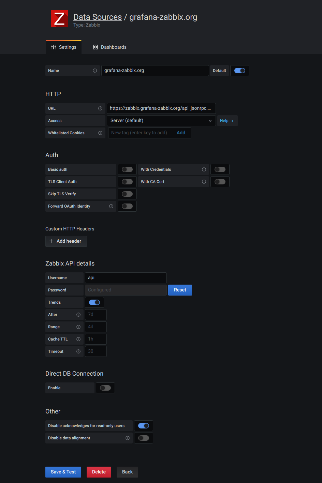
Task: Expand the Help section
Action: (227, 120)
